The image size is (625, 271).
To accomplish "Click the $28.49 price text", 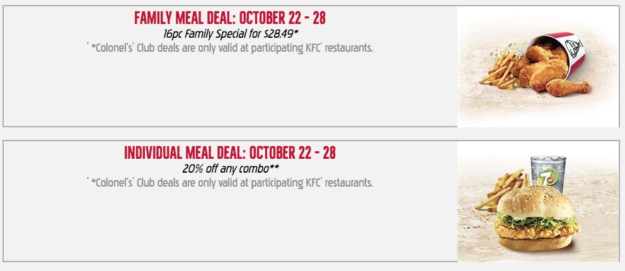I will pos(279,34).
